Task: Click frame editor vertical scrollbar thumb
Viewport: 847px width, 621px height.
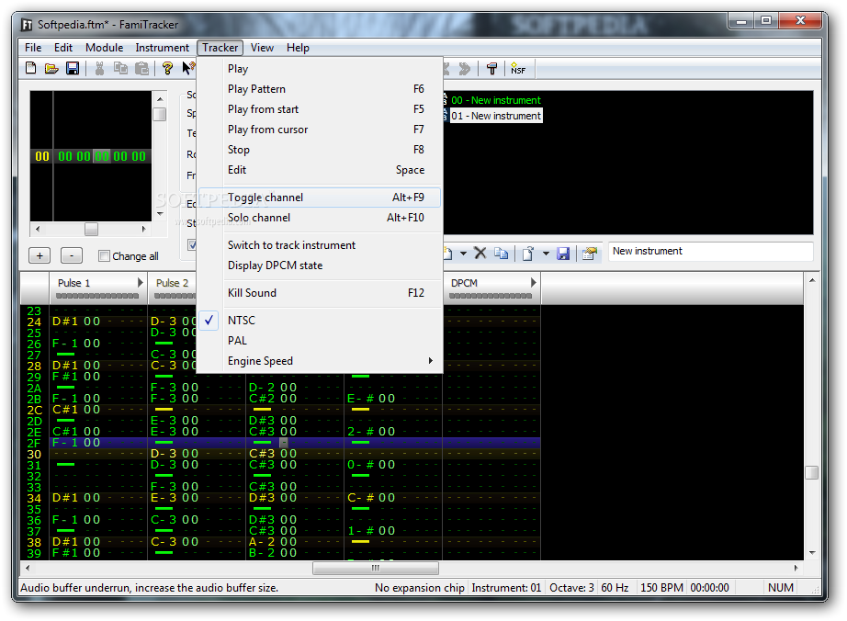Action: tap(159, 115)
